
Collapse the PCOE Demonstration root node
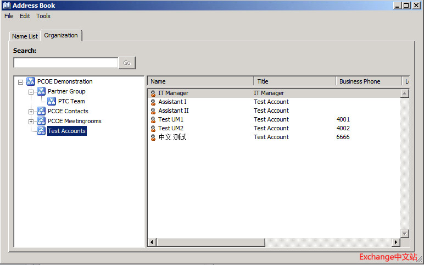tap(21, 82)
